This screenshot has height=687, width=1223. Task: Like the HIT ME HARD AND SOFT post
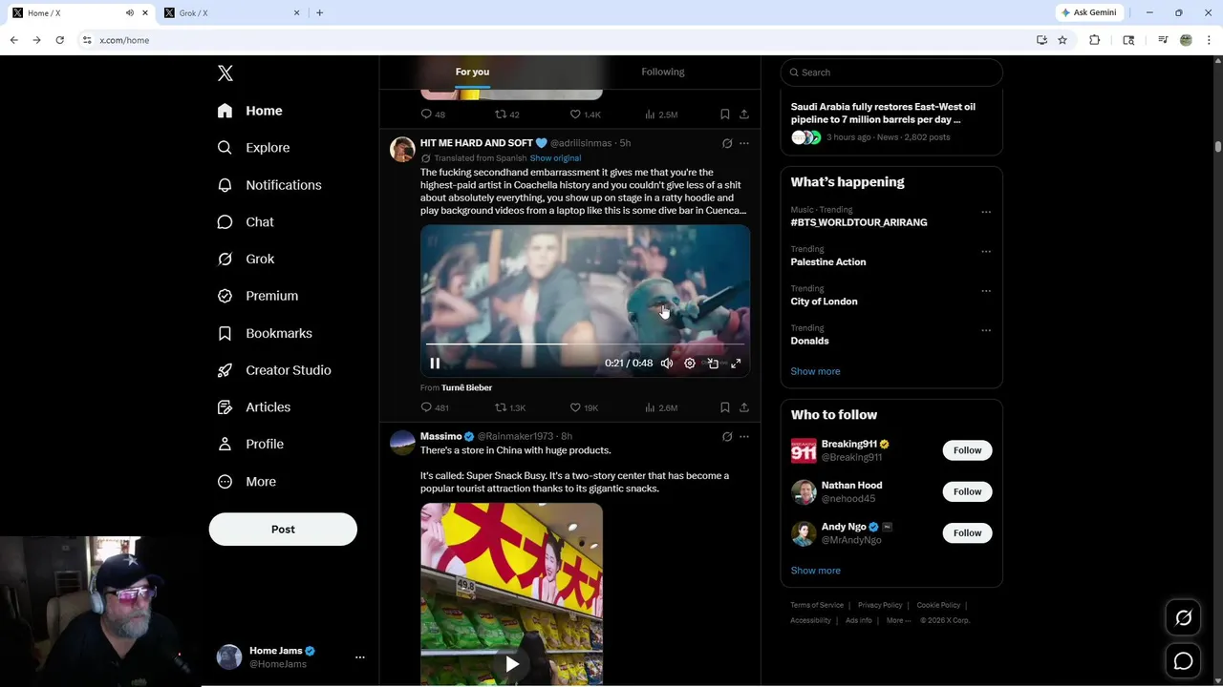click(x=584, y=407)
